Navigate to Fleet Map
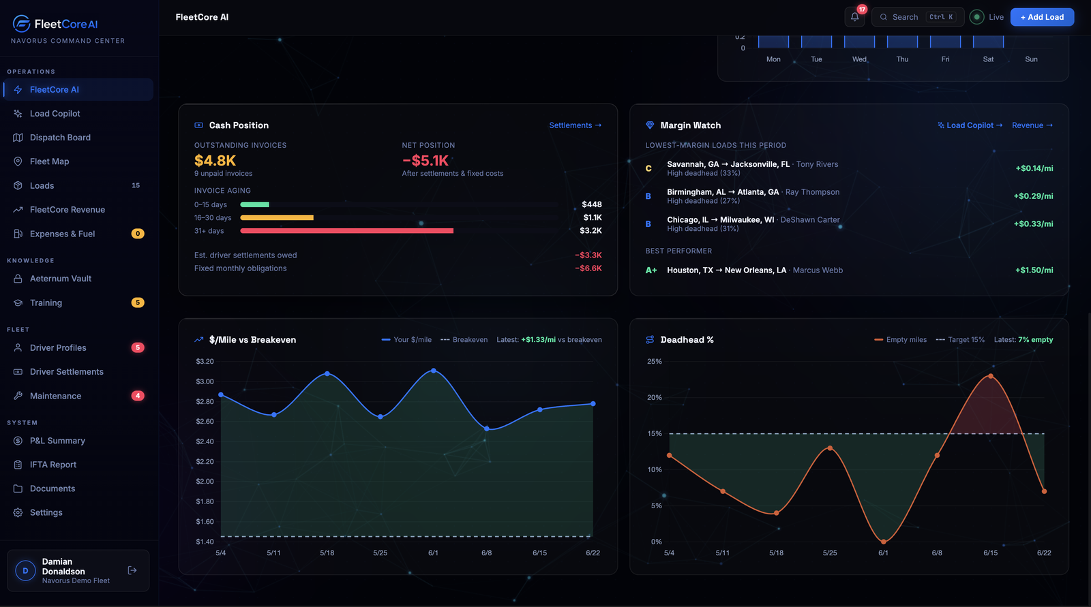The width and height of the screenshot is (1091, 607). point(78,161)
